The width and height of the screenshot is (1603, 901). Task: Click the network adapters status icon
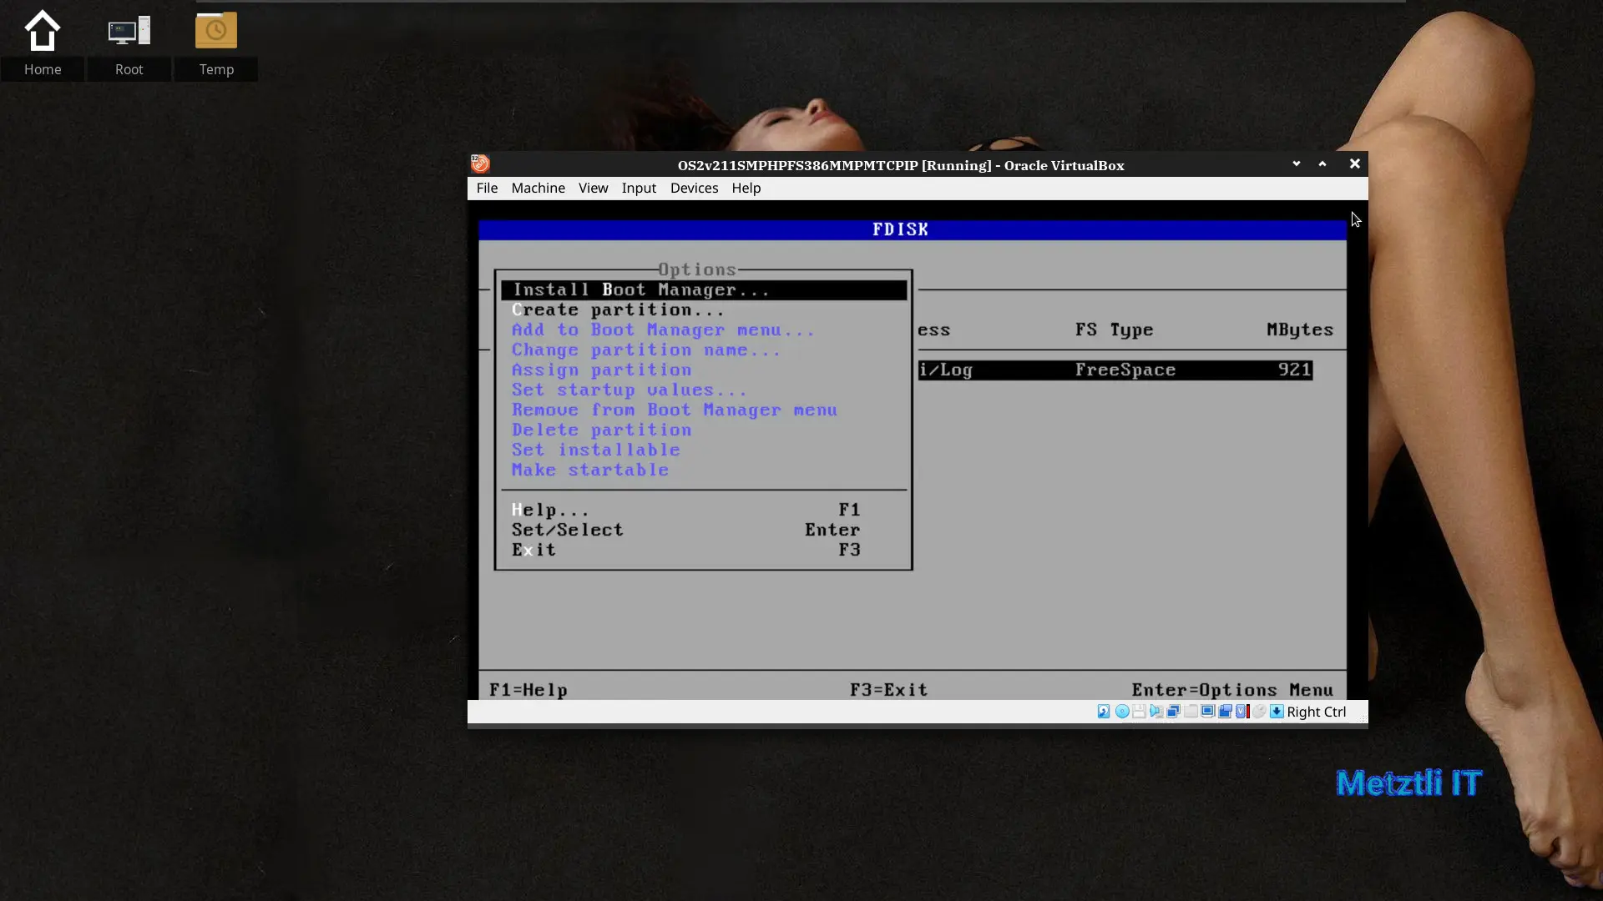(x=1173, y=712)
